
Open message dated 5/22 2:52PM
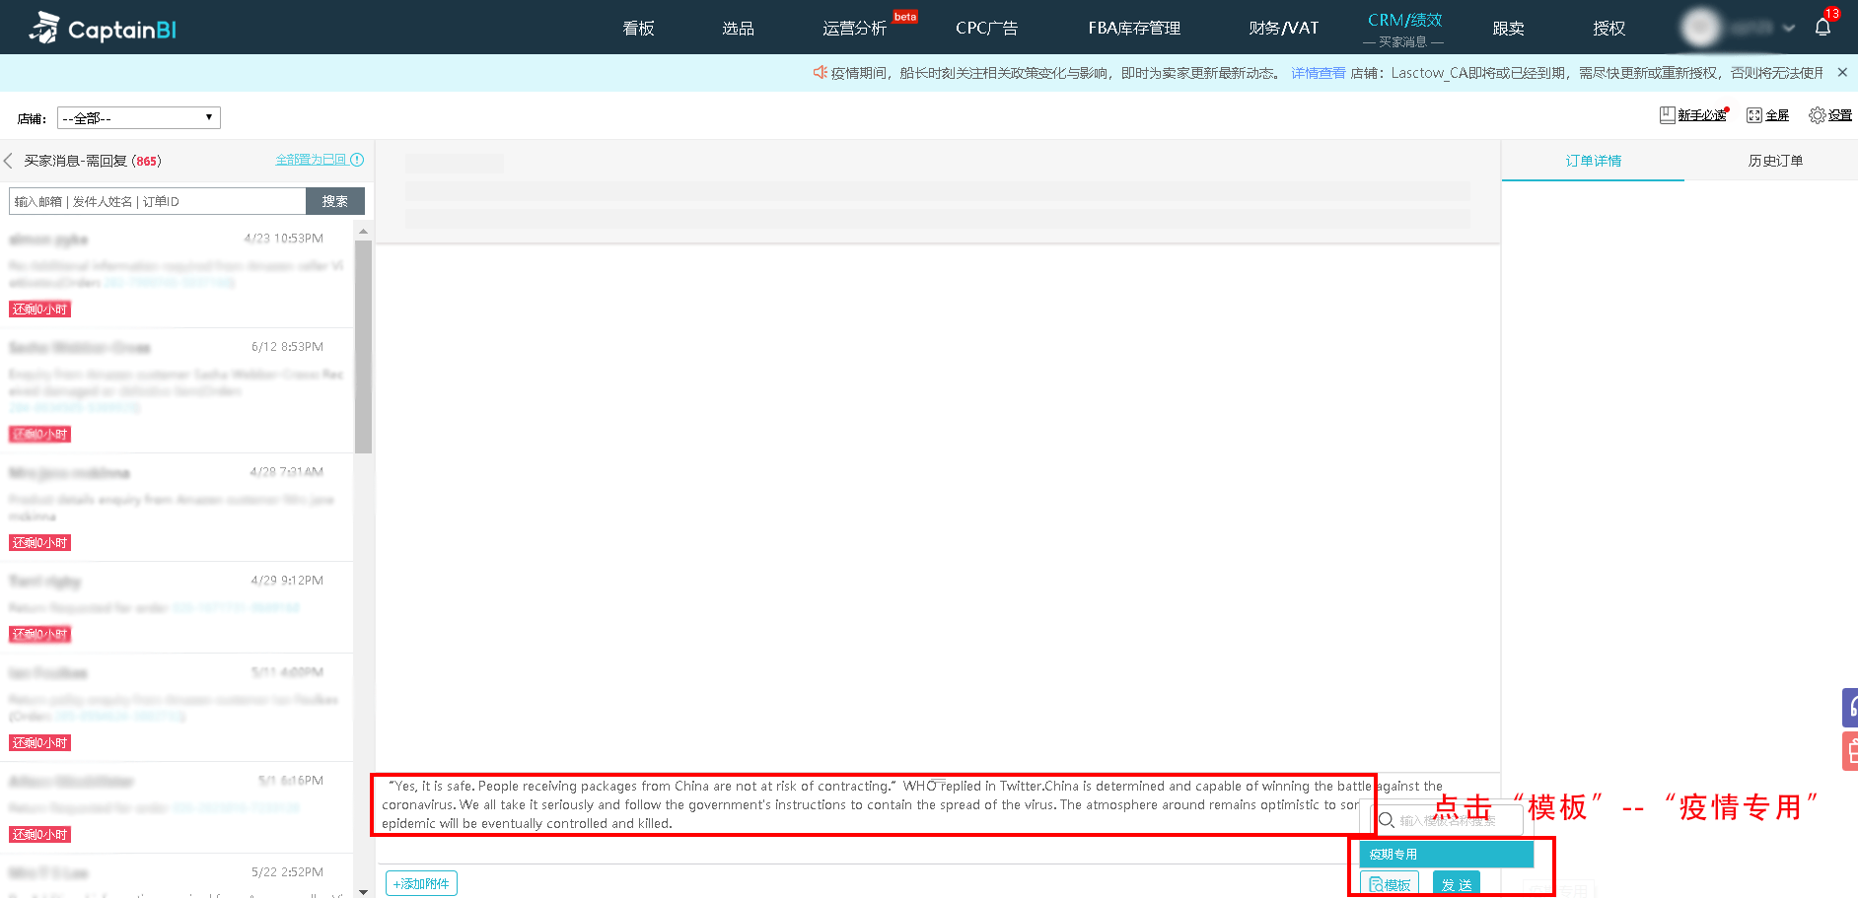tap(177, 876)
